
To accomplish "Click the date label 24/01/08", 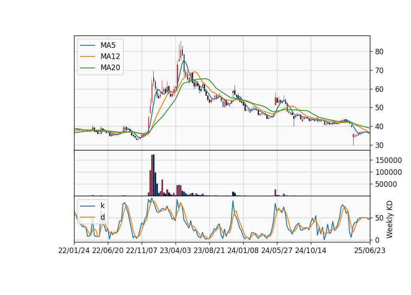I will pos(243,251).
